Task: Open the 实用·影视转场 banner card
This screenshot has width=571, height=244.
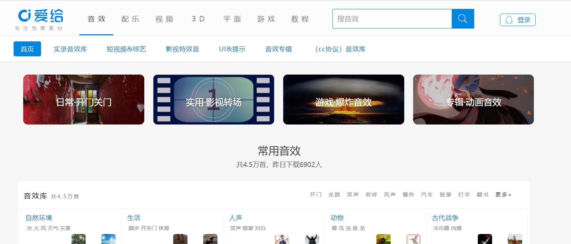Action: (214, 100)
